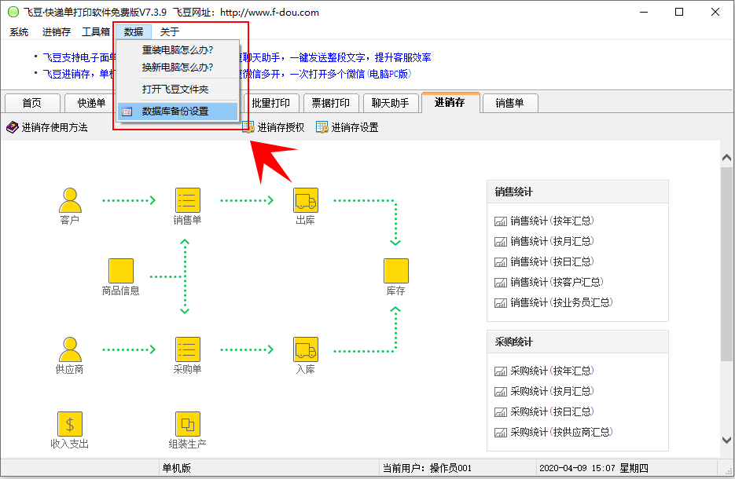Open the 采购统计(按月汇总) report link

[x=552, y=391]
